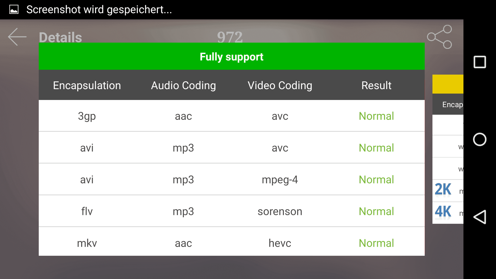Tap the Normal result for mpeg-4
The width and height of the screenshot is (496, 279).
376,180
